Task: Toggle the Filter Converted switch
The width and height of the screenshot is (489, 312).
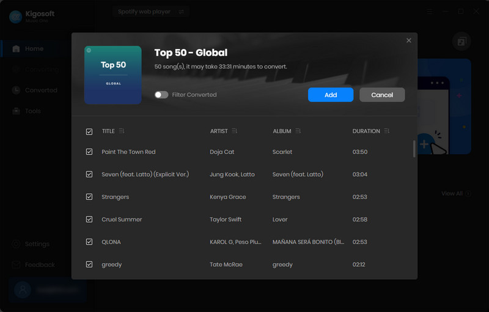Action: point(161,95)
